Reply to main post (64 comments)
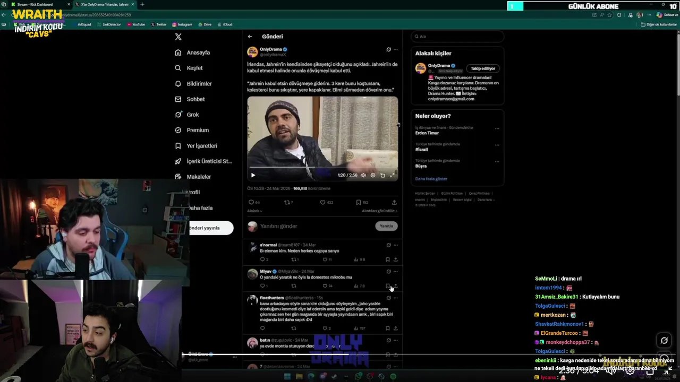680x382 pixels. point(254,202)
